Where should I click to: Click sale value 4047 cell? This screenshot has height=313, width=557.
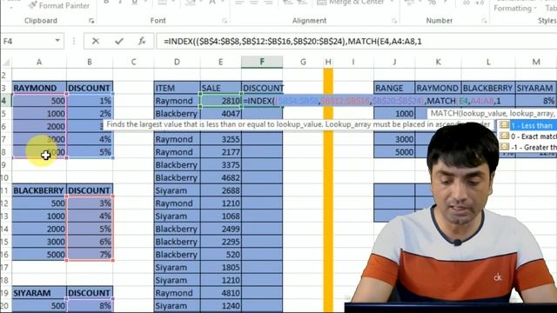(x=220, y=114)
